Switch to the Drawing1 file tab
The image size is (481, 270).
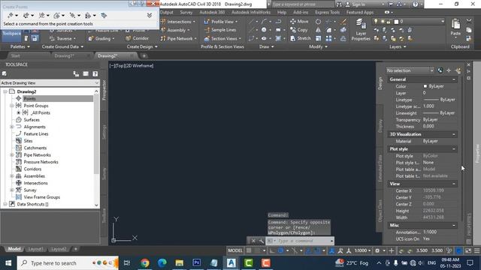(64, 56)
